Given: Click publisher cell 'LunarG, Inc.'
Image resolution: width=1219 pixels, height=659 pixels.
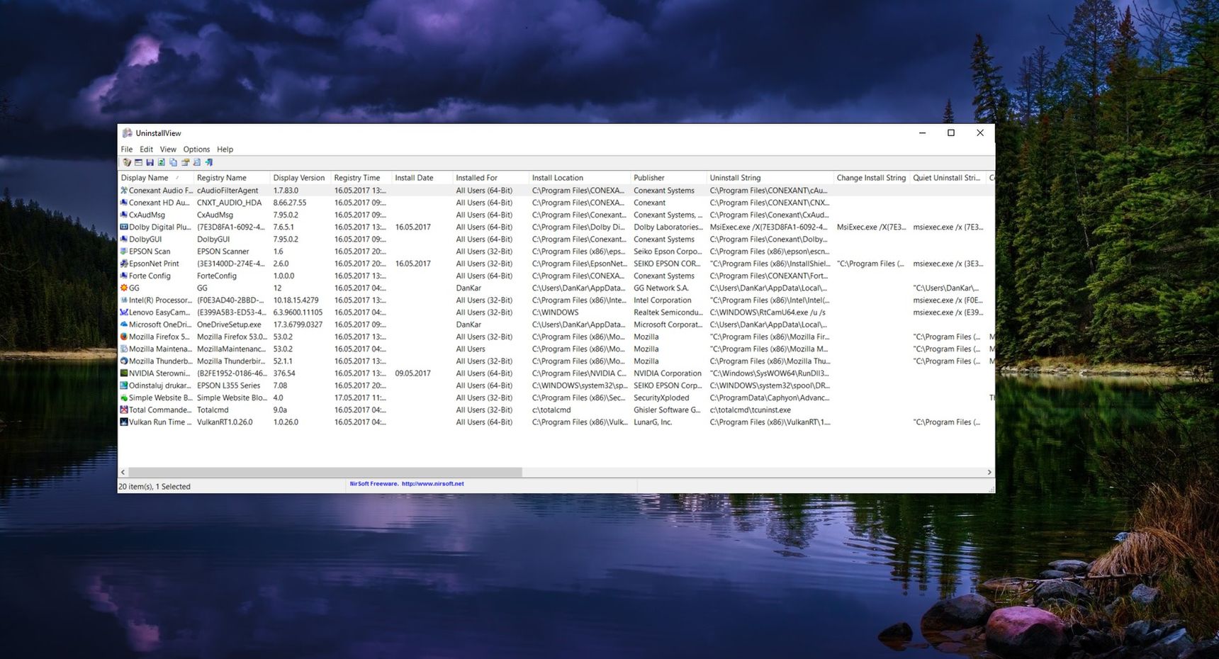Looking at the screenshot, I should point(653,422).
